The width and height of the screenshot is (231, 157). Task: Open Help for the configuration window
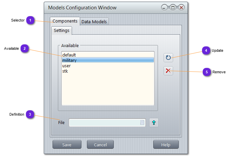tap(166, 145)
